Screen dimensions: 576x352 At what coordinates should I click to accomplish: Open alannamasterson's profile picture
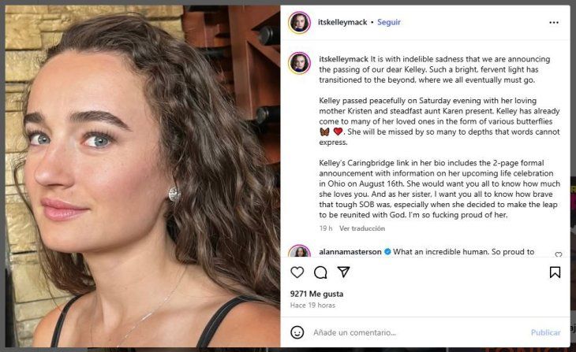[x=299, y=254]
